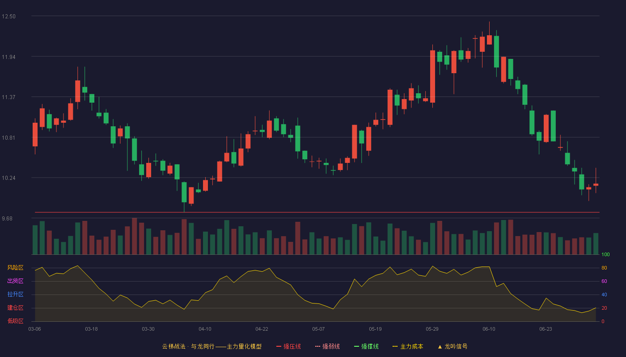Click the 04-10 date label
This screenshot has width=626, height=357.
205,329
